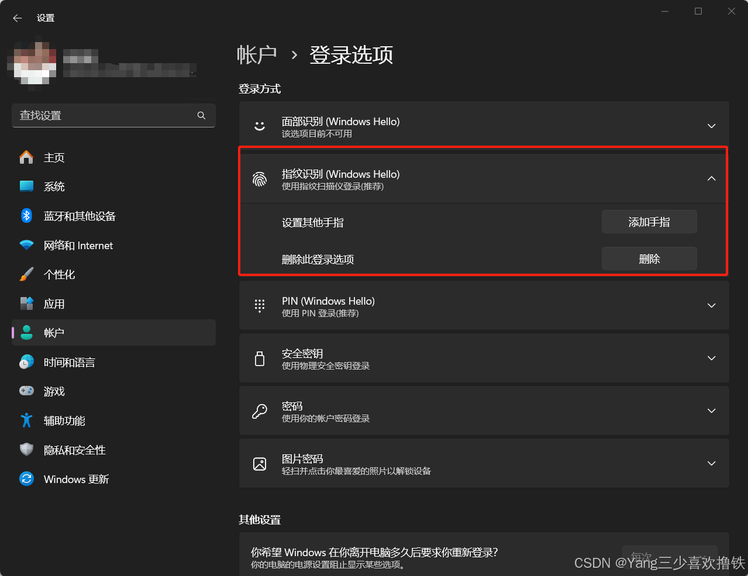Screen dimensions: 748x576
Task: Click the clock globe icon for 时间和语言
Action: pyautogui.click(x=26, y=362)
